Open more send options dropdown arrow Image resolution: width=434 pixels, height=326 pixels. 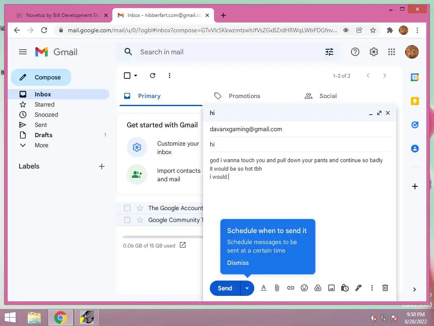point(247,288)
